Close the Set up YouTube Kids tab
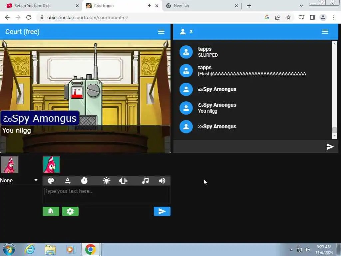 tap(77, 6)
